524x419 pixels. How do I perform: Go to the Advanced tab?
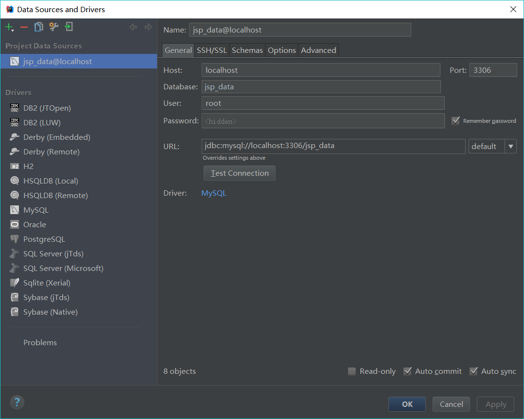click(x=318, y=50)
